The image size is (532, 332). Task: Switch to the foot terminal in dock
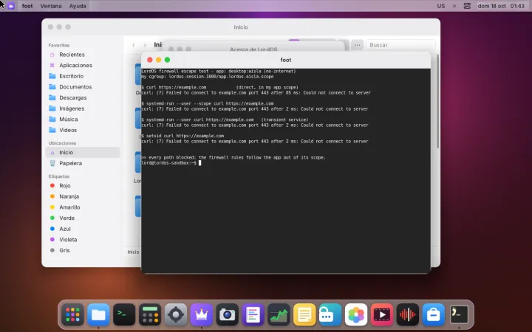click(x=460, y=315)
